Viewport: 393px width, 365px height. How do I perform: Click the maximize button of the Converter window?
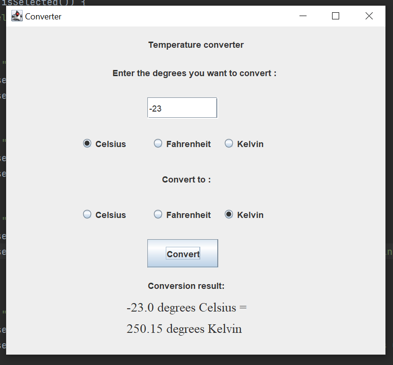tap(335, 16)
